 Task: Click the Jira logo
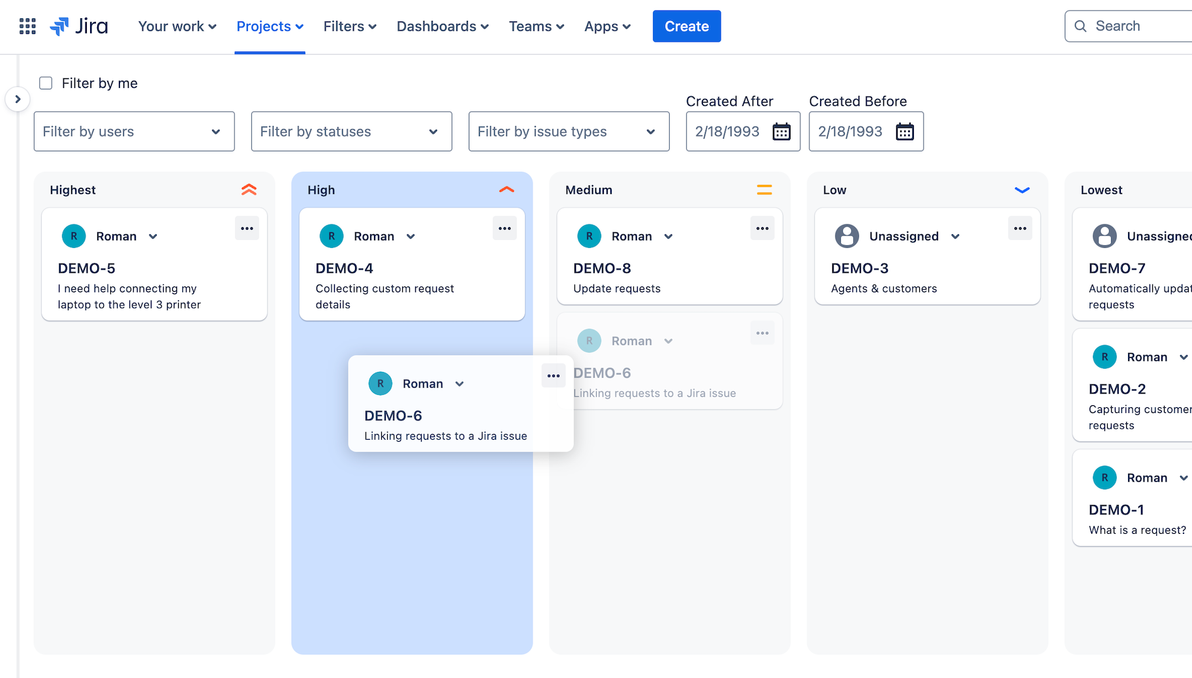point(79,26)
